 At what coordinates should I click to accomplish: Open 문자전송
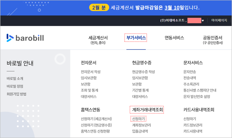(x=190, y=72)
